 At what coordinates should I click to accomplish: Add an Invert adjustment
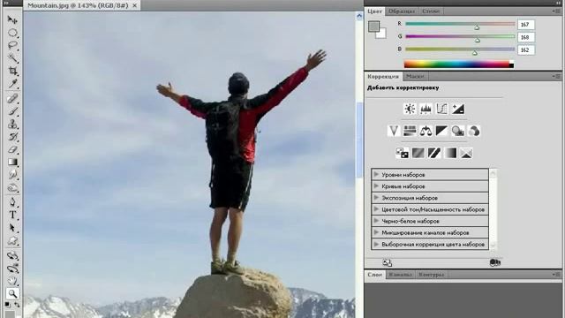point(402,153)
